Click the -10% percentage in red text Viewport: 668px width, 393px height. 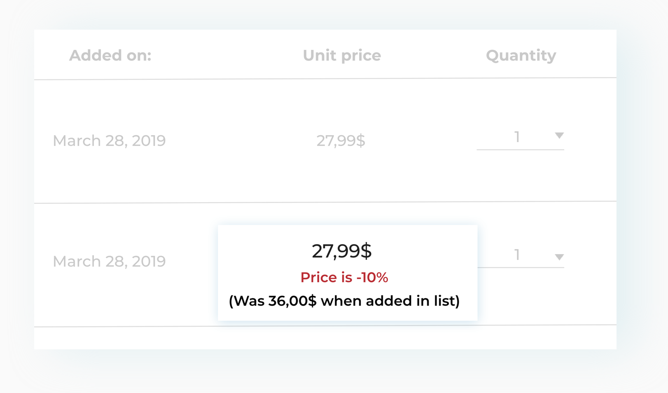tap(372, 277)
